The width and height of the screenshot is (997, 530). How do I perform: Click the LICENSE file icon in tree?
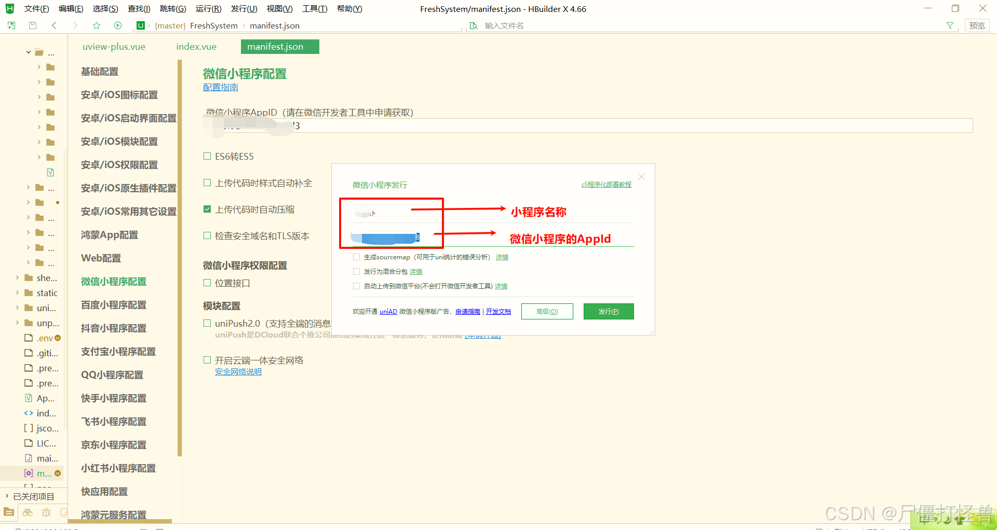(29, 443)
